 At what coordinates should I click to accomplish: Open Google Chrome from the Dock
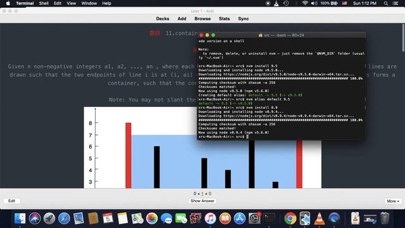tap(290, 218)
